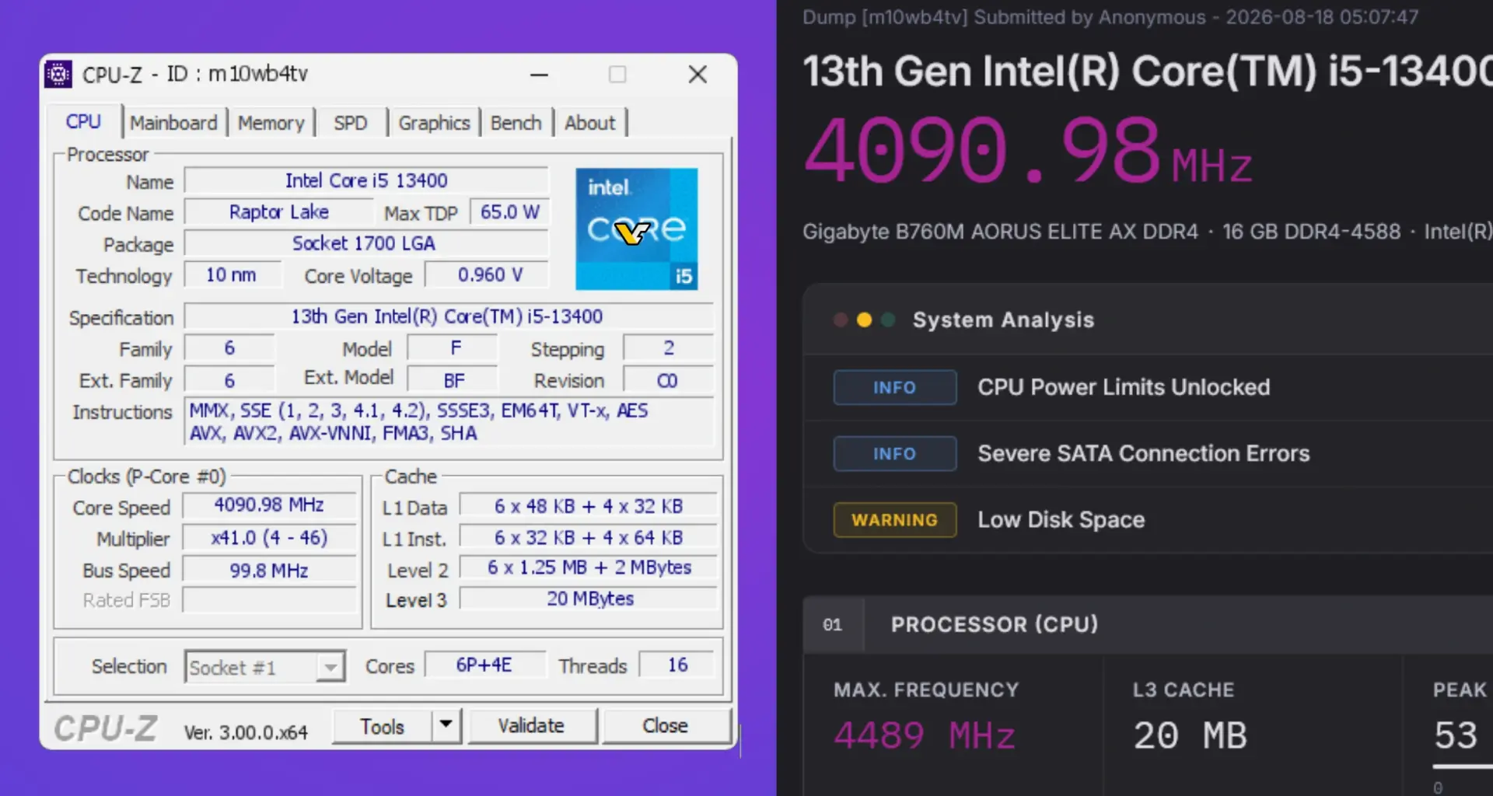
Task: Click the yellow dot in System Analysis header
Action: pyautogui.click(x=864, y=320)
